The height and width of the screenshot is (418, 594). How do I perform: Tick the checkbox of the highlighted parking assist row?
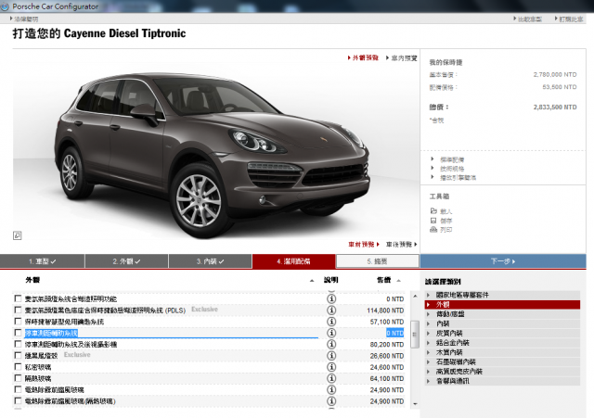click(18, 333)
